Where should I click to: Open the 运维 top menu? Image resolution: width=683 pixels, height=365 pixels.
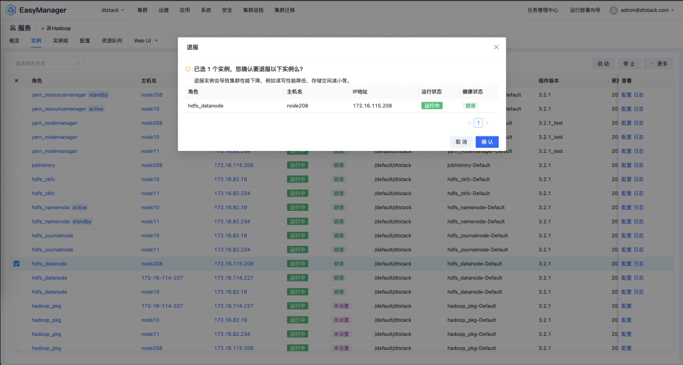pyautogui.click(x=164, y=10)
